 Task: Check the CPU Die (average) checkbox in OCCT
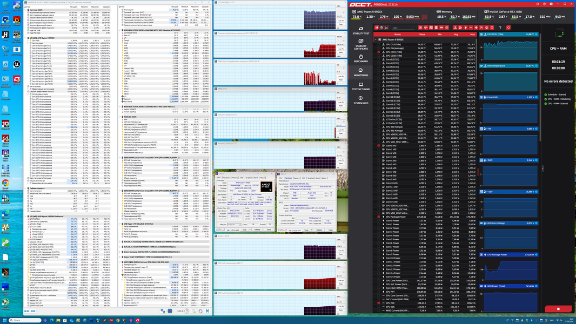pos(379,48)
